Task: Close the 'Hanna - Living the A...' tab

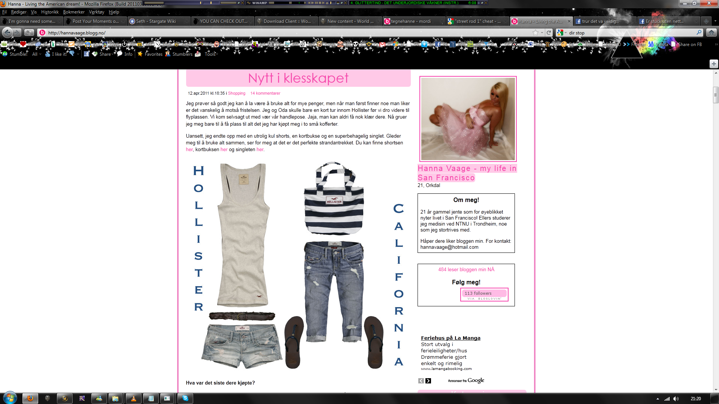Action: tap(569, 21)
